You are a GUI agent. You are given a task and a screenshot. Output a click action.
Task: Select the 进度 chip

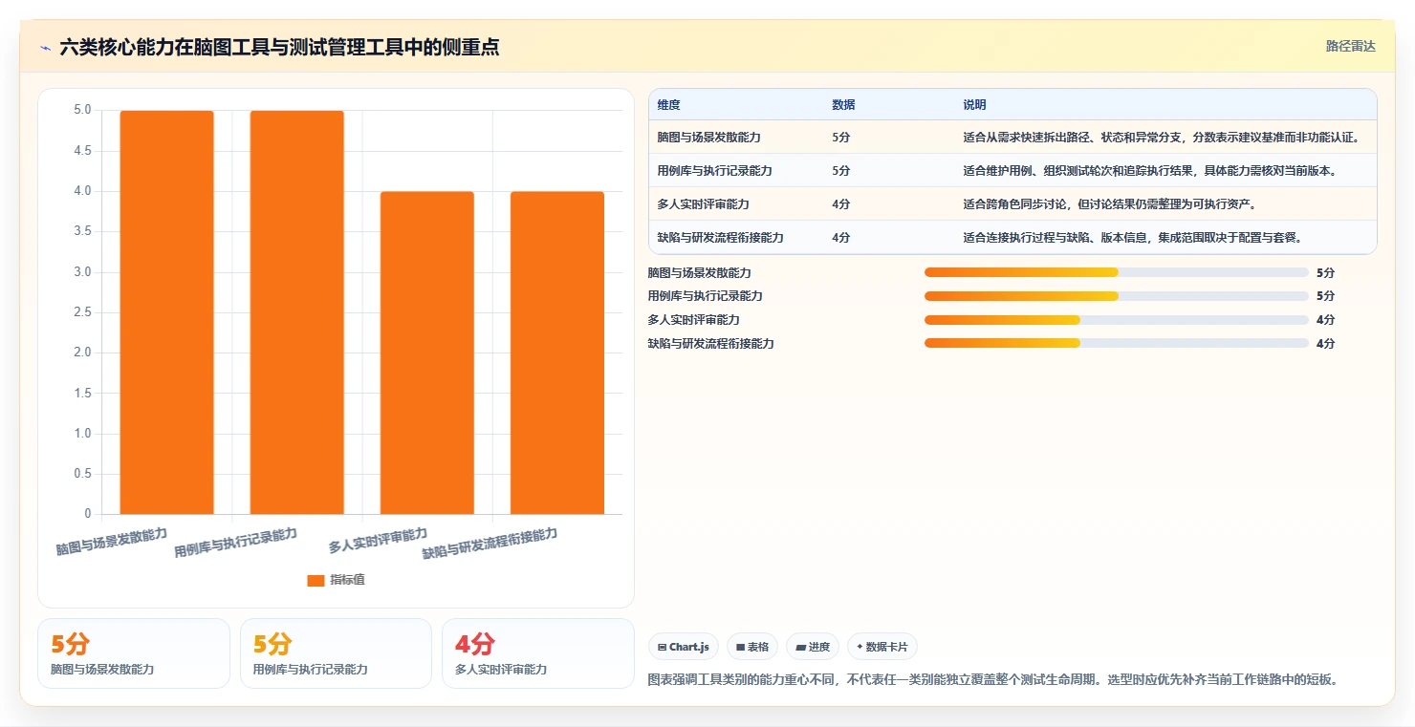tap(813, 647)
